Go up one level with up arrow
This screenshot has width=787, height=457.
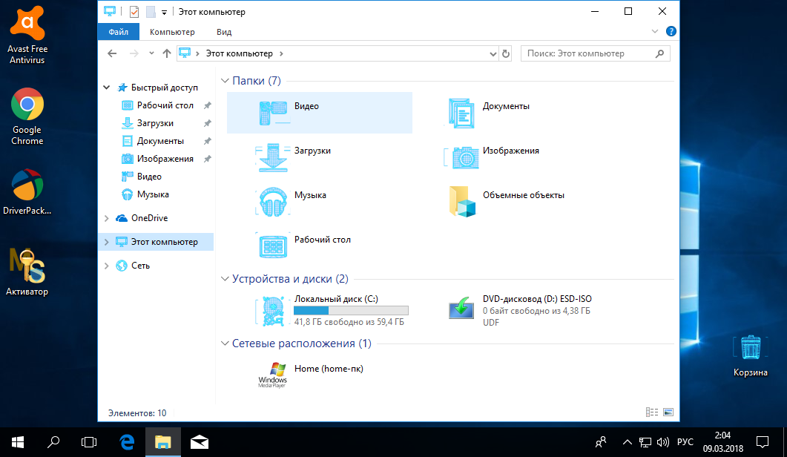[167, 53]
